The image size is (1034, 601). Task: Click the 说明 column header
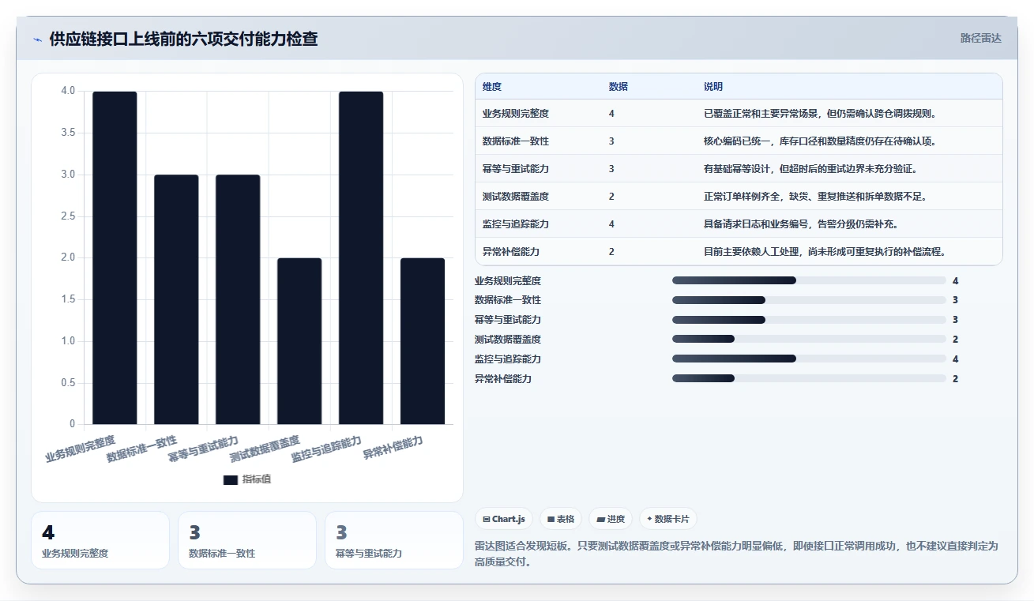[713, 87]
